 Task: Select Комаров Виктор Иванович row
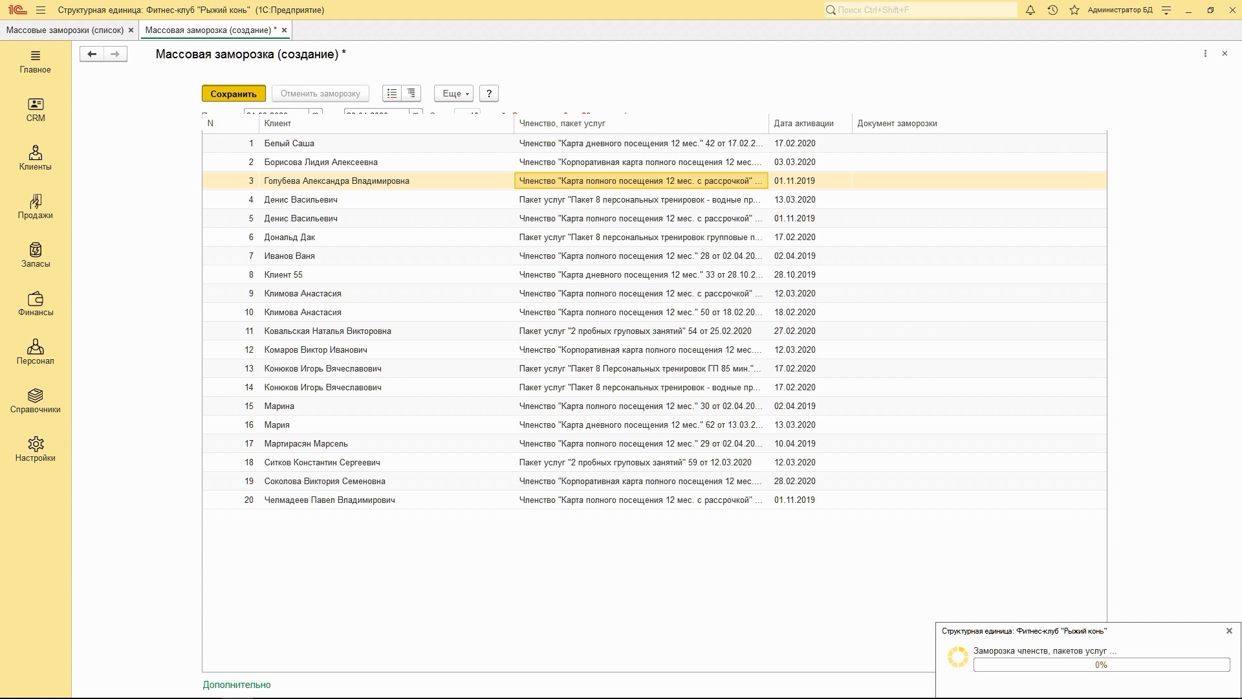coord(654,350)
